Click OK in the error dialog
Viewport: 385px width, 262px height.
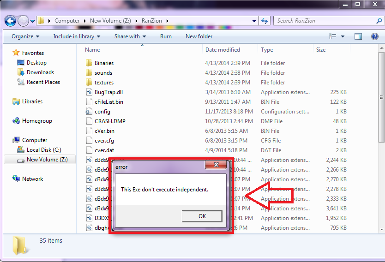coord(202,216)
